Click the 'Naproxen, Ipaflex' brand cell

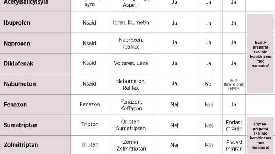pos(132,43)
